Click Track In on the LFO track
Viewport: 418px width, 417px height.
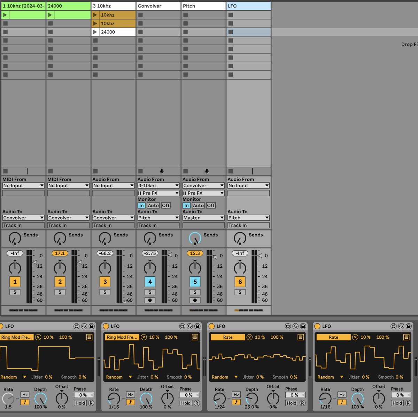pos(248,225)
